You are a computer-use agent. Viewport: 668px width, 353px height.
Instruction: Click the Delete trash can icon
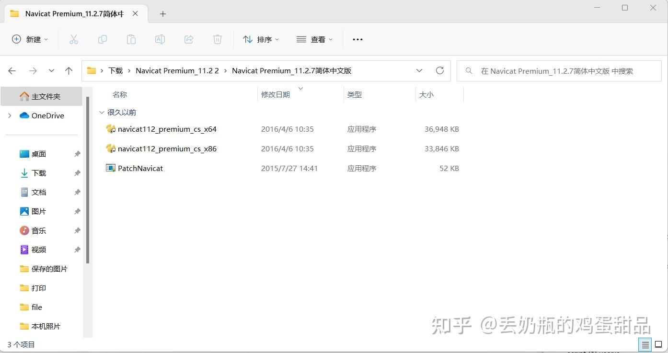coord(218,39)
